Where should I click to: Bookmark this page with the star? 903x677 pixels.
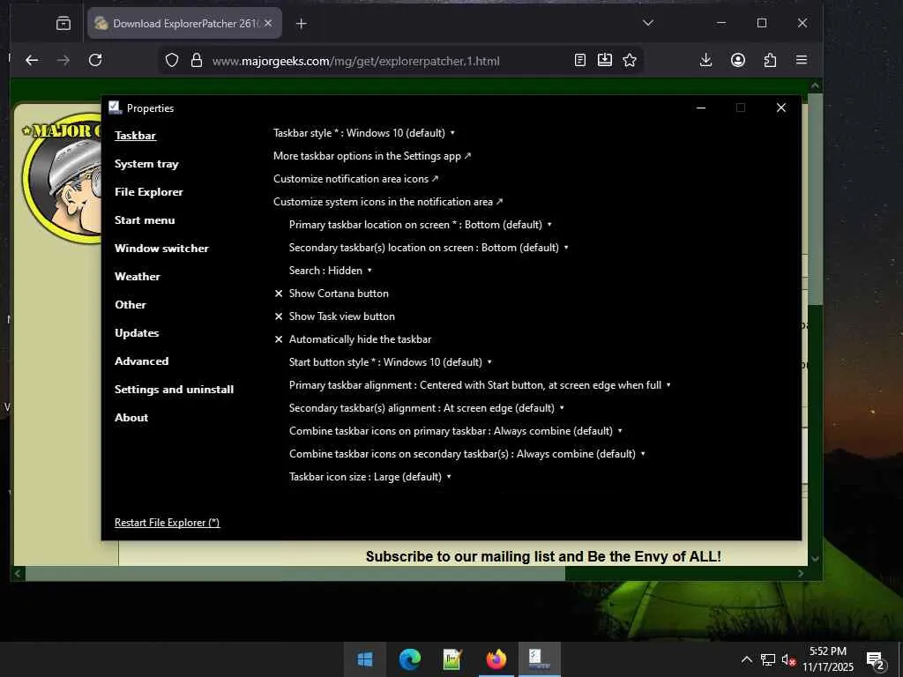pyautogui.click(x=630, y=60)
